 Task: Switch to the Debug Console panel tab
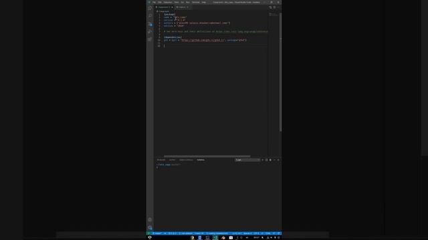(186, 160)
